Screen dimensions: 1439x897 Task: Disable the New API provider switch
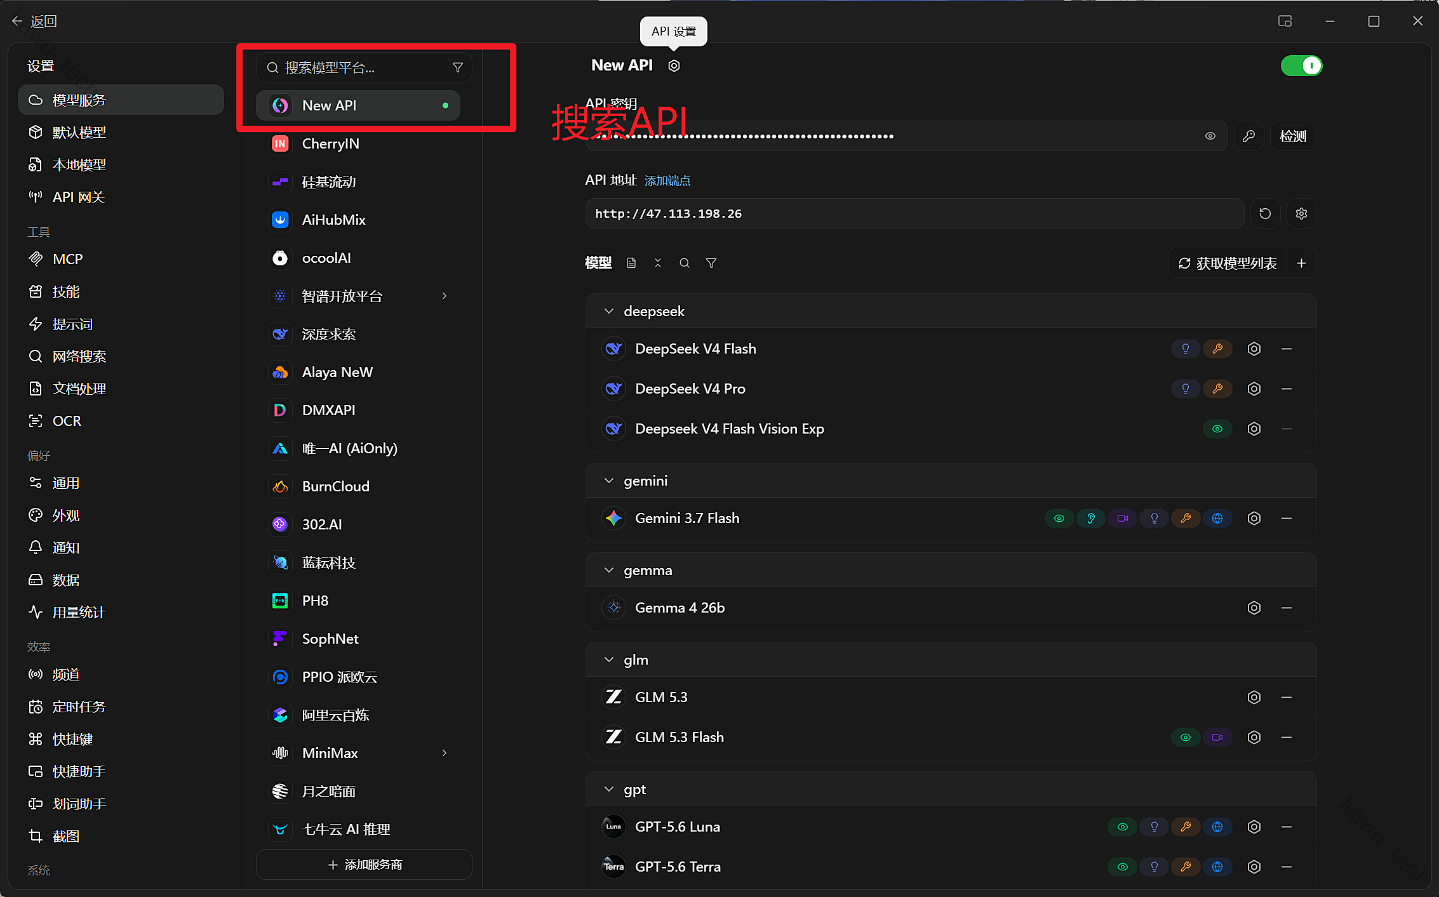tap(1301, 65)
